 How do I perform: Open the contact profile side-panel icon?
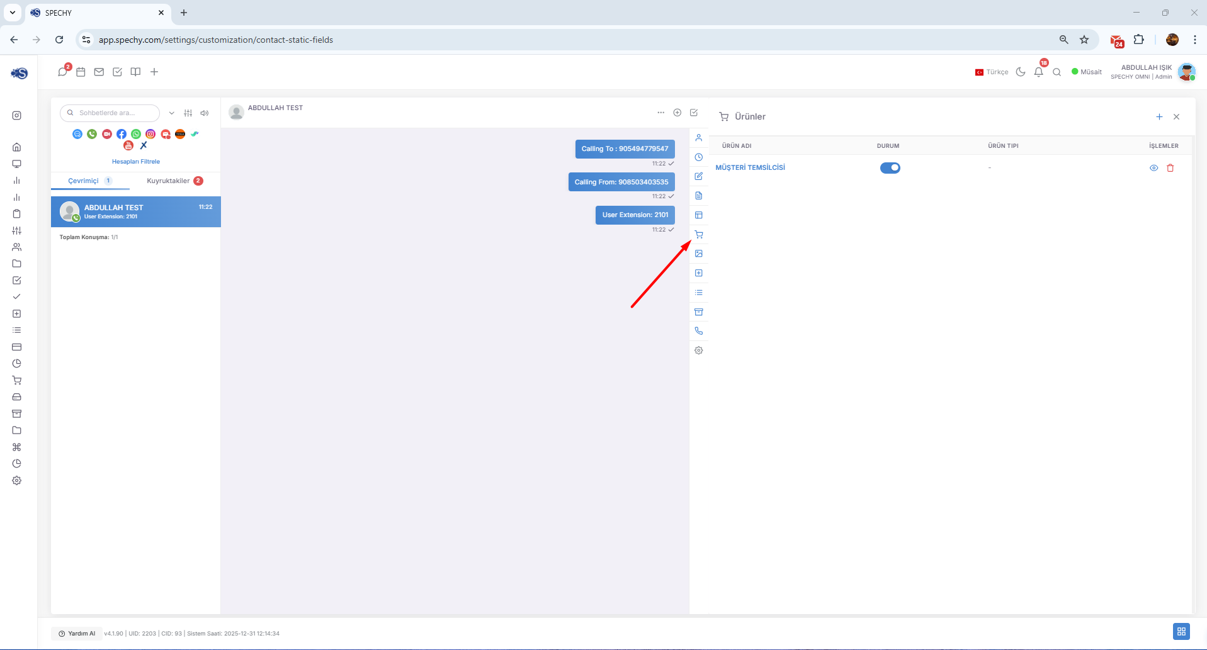pos(699,138)
